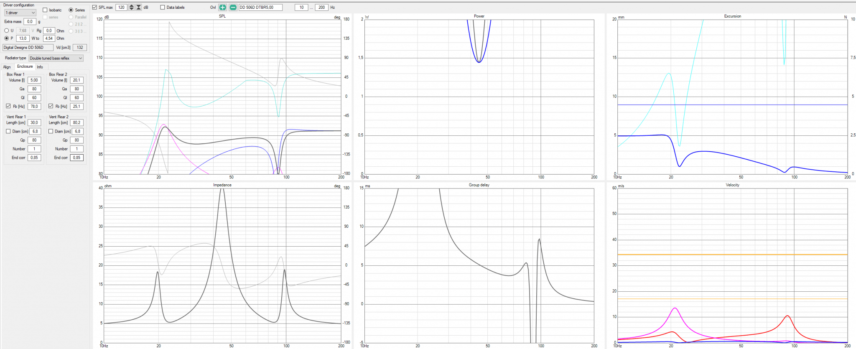Screen dimensions: 856x349
Task: Enable the Data labels checkbox
Action: [163, 8]
